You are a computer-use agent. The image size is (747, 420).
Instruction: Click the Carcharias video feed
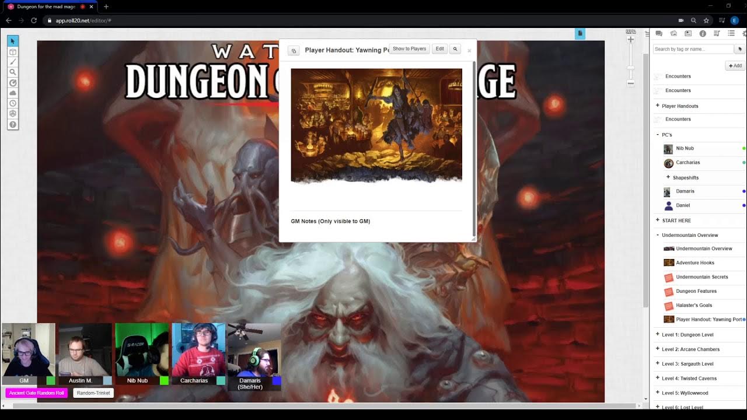click(198, 349)
